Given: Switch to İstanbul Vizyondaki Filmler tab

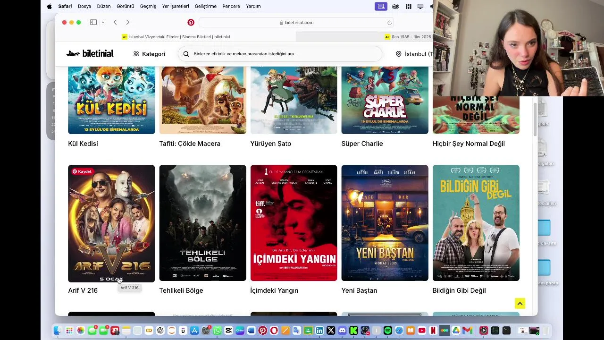Looking at the screenshot, I should pyautogui.click(x=176, y=37).
